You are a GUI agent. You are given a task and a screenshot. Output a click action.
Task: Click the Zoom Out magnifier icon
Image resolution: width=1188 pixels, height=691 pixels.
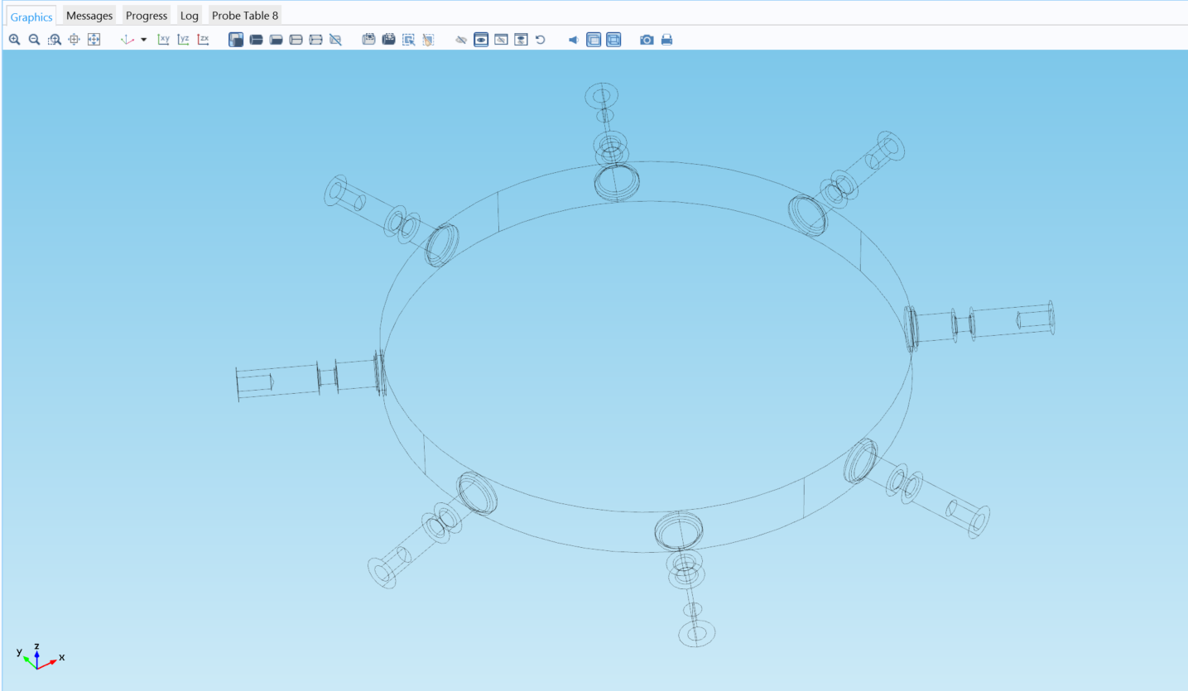coord(34,40)
